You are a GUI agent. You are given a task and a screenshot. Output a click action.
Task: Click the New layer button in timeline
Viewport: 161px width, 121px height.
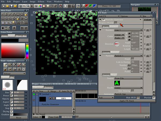[44, 91]
